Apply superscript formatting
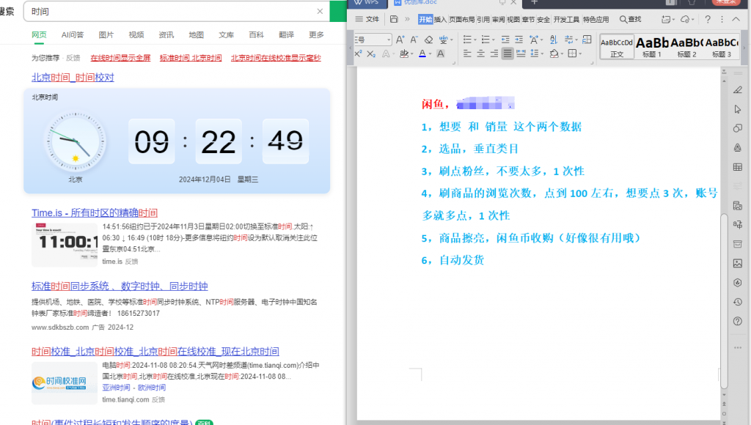Viewport: 751px width, 425px height. [x=358, y=53]
